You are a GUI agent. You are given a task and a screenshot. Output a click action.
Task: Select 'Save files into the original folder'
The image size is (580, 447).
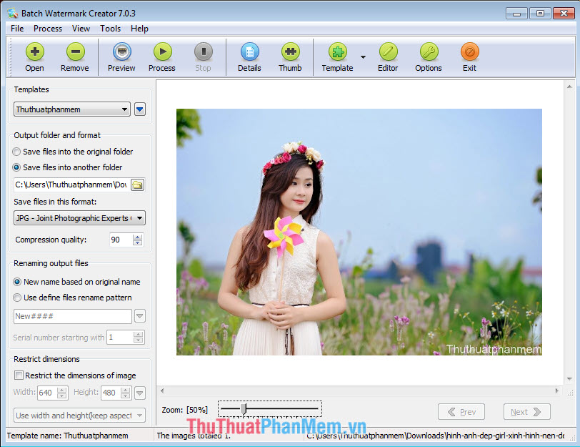tap(16, 152)
